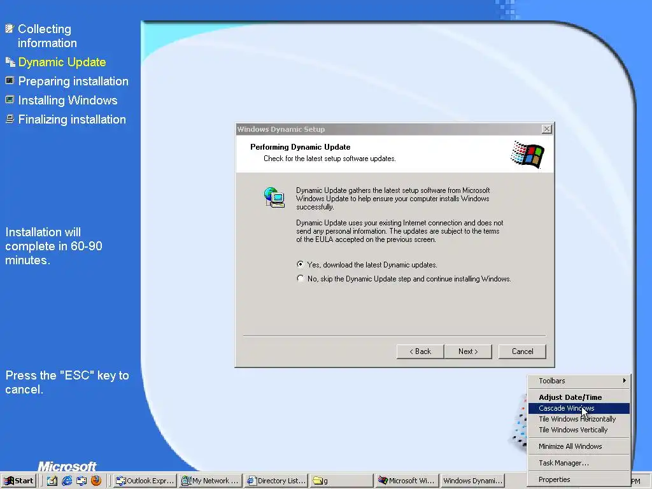Switch to Outlook Express taskbar button
This screenshot has width=652, height=489.
145,481
